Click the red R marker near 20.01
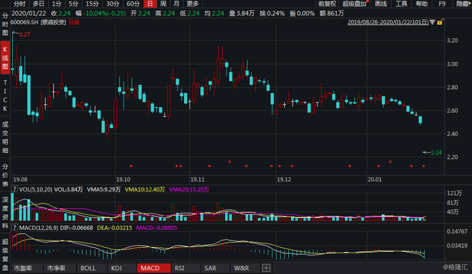 click(x=390, y=162)
